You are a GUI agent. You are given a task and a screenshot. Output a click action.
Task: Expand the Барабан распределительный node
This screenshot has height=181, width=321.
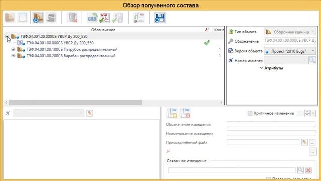pos(13,56)
